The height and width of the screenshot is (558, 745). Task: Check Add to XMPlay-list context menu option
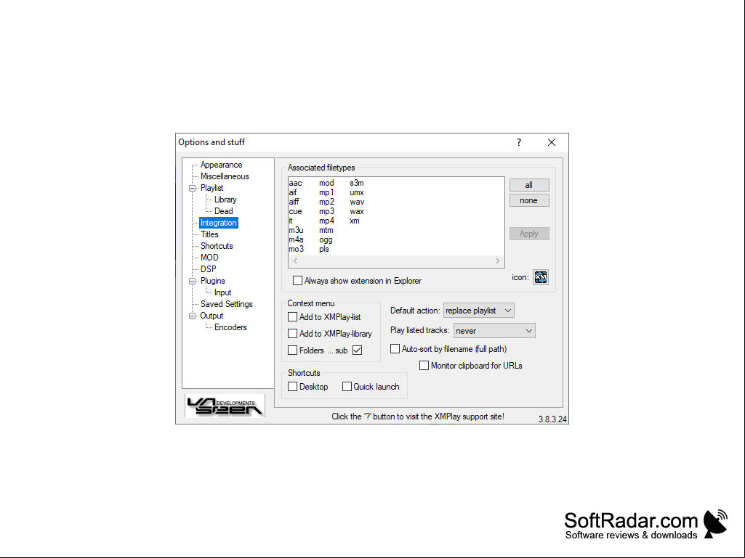pos(293,316)
